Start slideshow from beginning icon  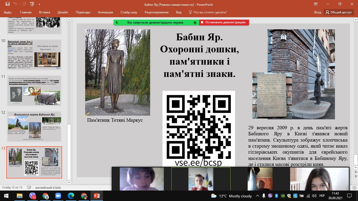(x=32, y=4)
